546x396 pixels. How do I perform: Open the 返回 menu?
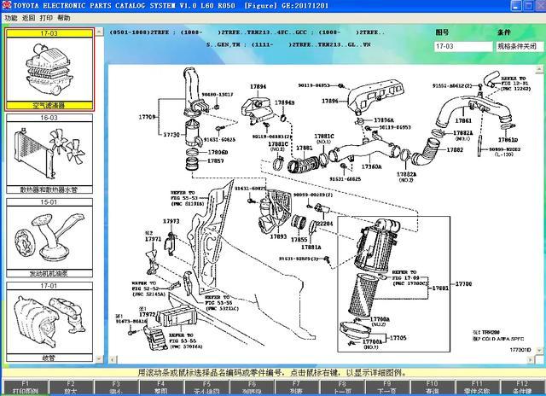point(28,18)
